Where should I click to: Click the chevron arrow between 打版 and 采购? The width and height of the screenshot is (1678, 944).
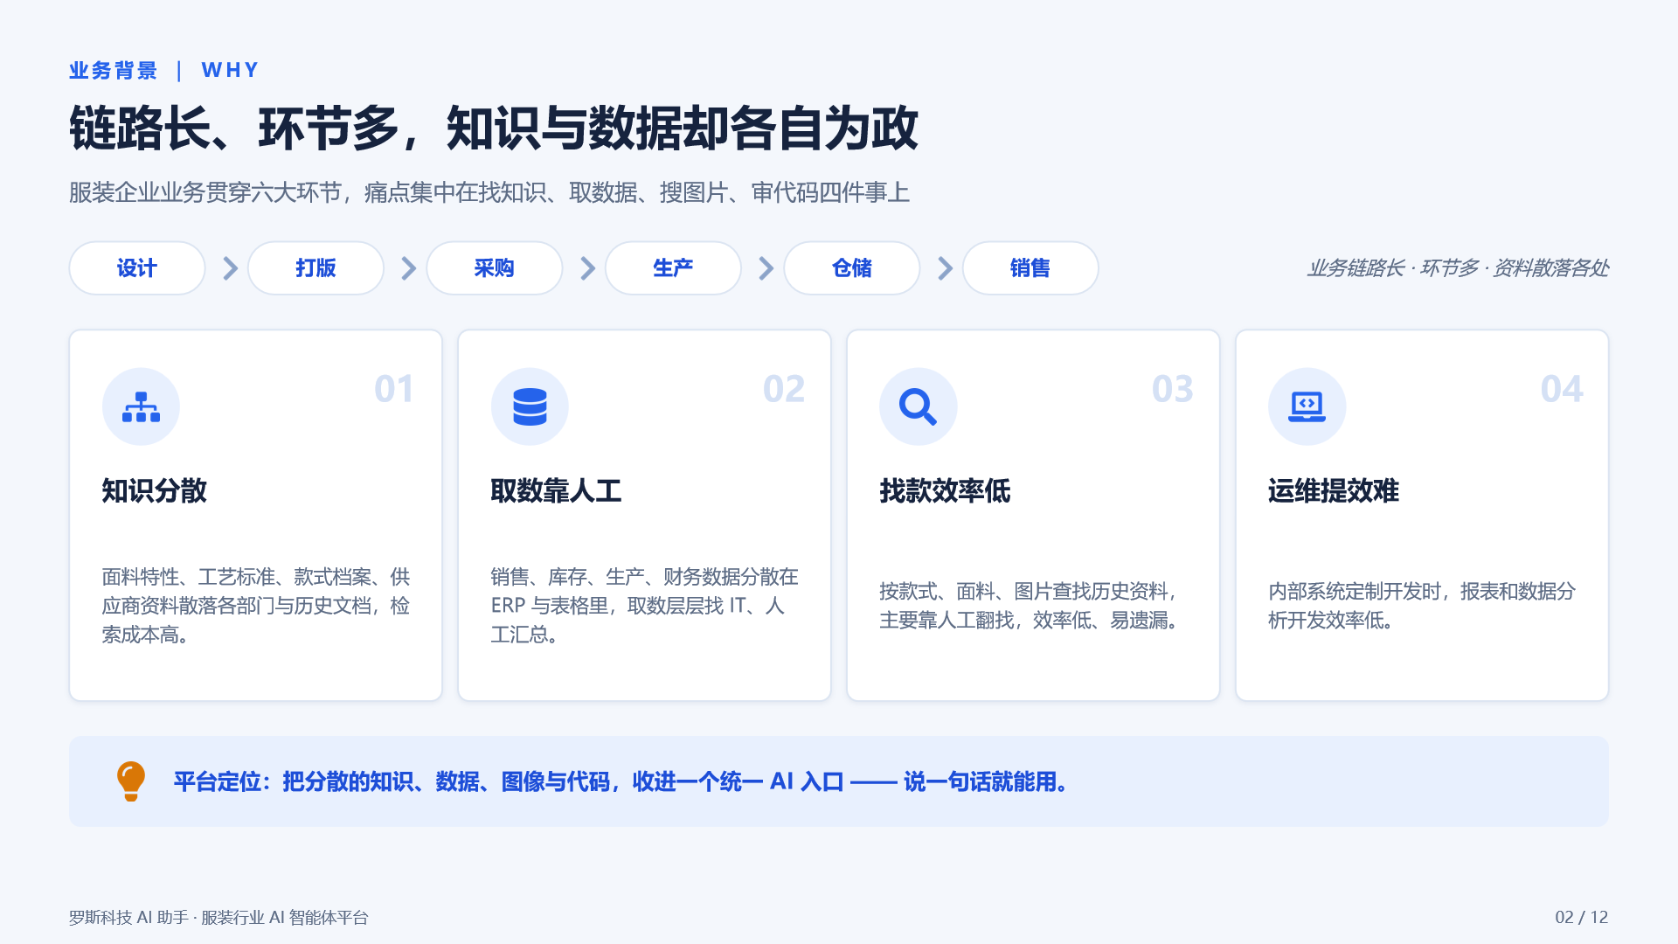click(x=408, y=268)
